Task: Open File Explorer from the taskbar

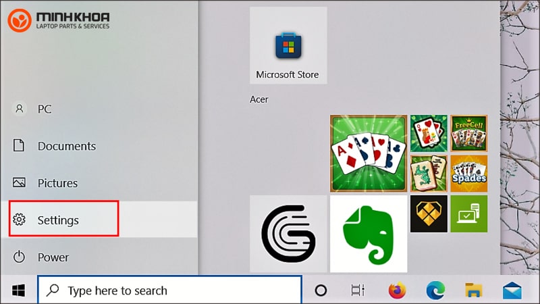Action: coord(474,290)
